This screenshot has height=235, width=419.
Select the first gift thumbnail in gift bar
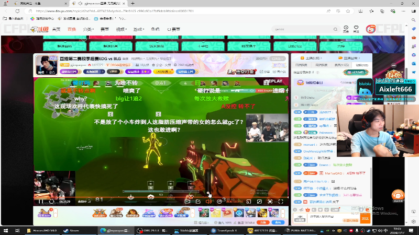(204, 213)
